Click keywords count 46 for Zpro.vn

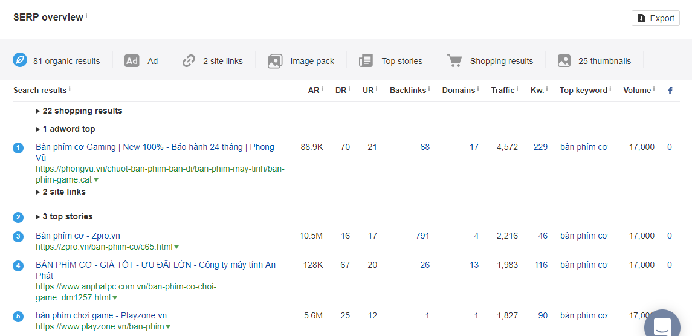pyautogui.click(x=543, y=236)
